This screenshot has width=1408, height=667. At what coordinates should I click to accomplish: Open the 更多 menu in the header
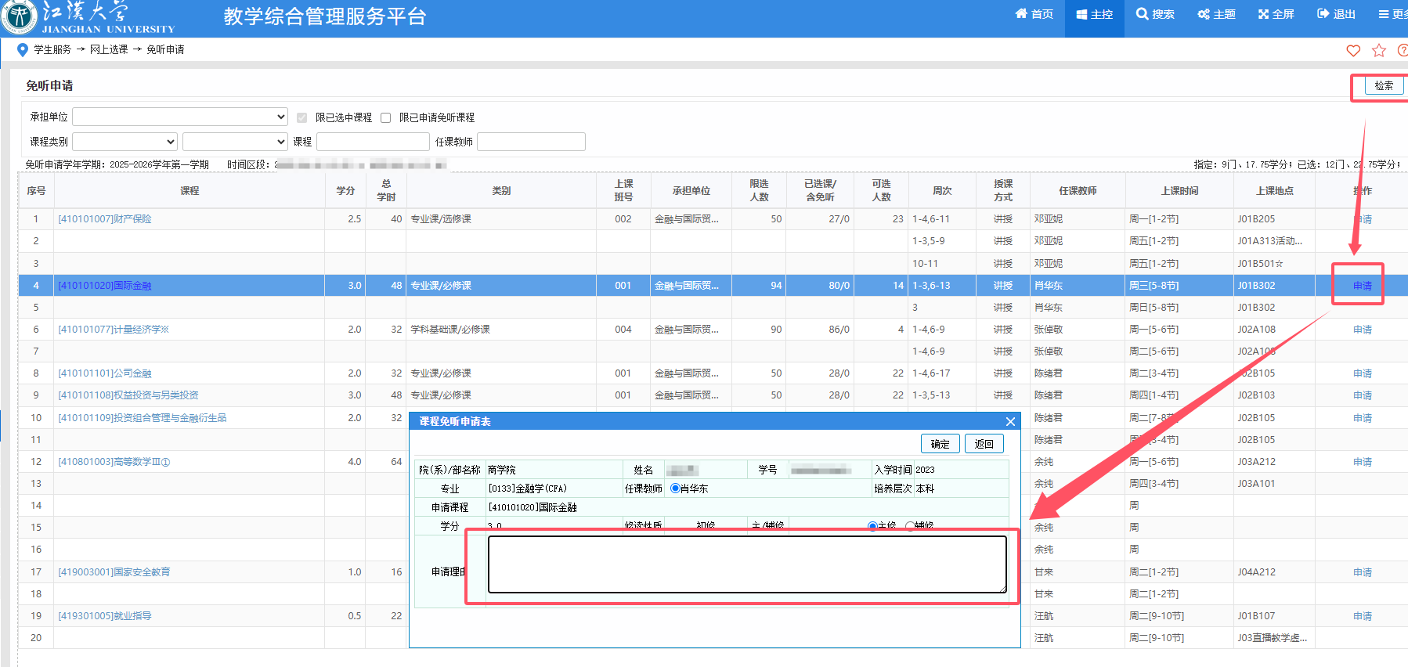click(x=1392, y=14)
